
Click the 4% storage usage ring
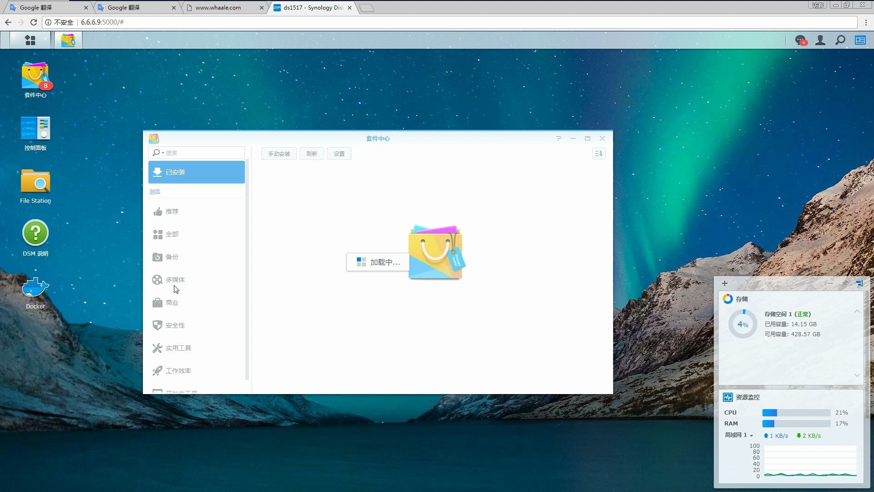point(743,324)
